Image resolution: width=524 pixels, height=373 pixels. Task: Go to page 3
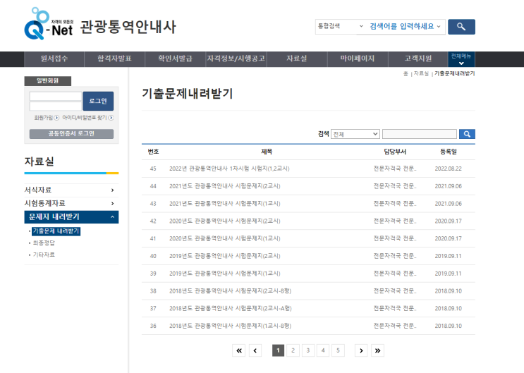pyautogui.click(x=307, y=350)
